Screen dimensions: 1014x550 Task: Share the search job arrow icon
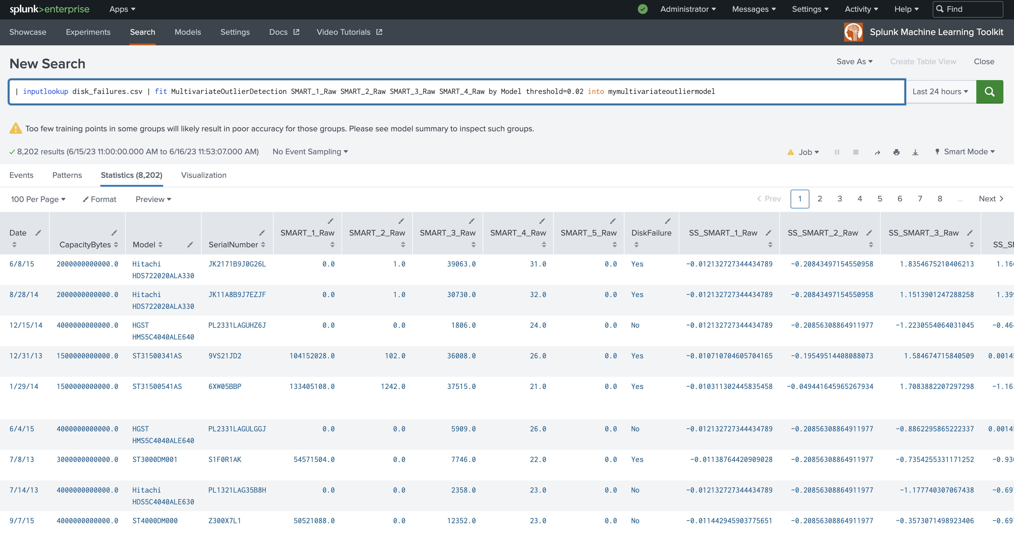click(877, 152)
